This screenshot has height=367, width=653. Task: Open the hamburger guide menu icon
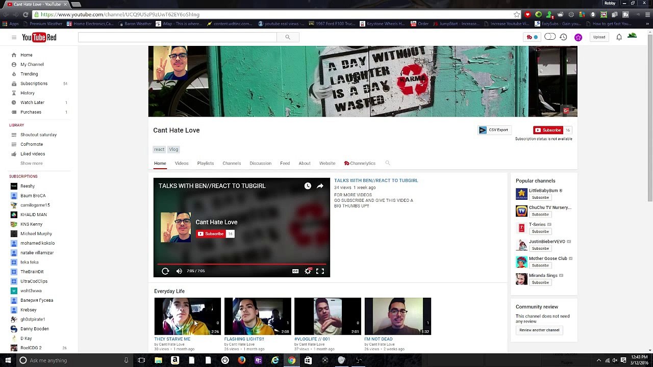point(14,37)
